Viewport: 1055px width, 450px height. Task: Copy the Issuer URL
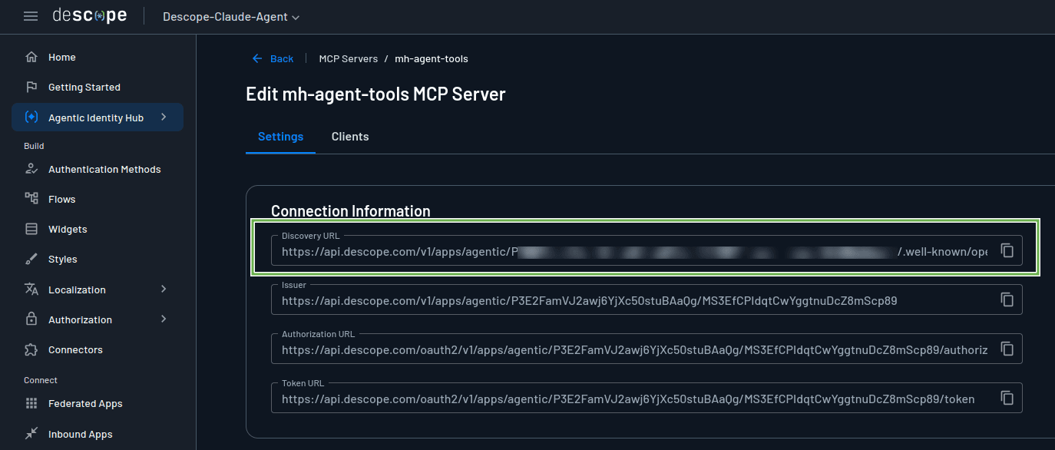(x=1007, y=299)
